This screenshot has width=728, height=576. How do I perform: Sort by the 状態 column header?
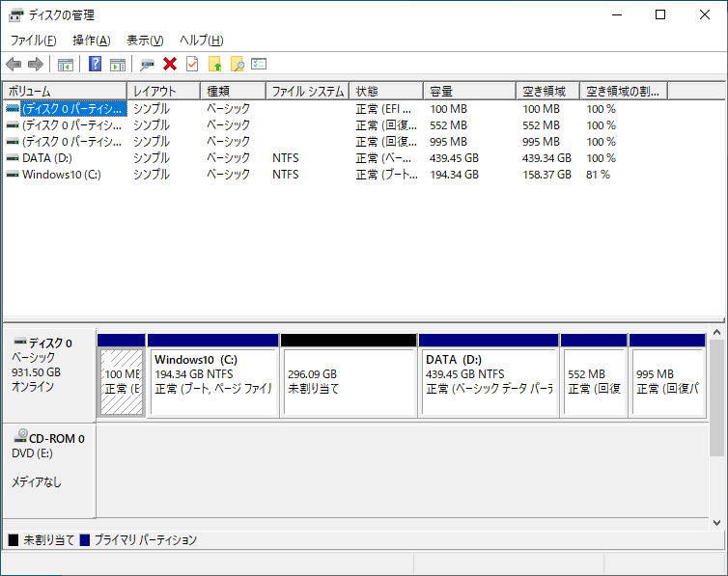(x=386, y=91)
